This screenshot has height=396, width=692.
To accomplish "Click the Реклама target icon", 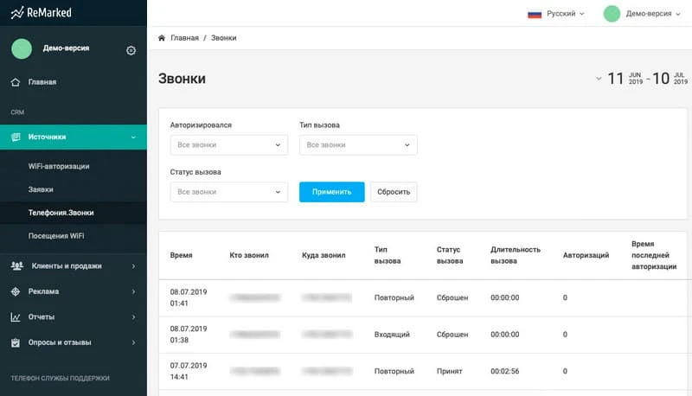I will pyautogui.click(x=15, y=291).
